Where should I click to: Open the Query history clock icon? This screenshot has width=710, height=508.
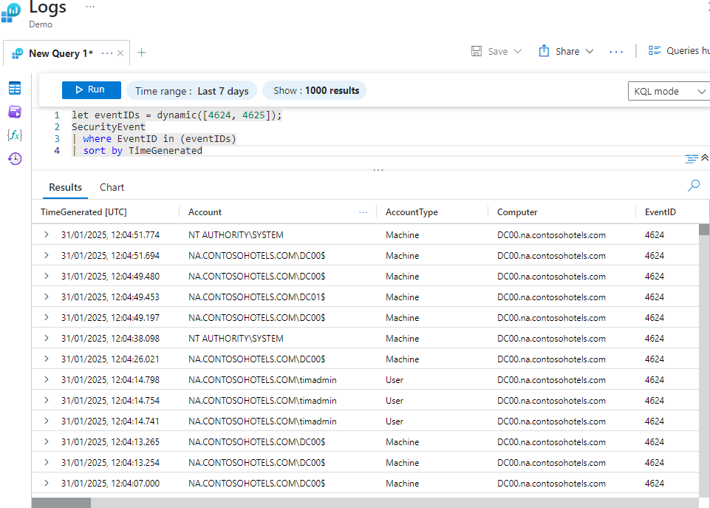(15, 158)
